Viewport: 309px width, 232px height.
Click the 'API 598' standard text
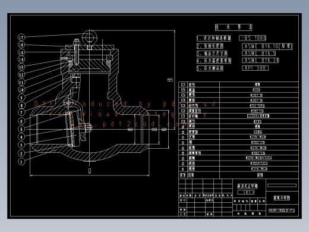click(255, 68)
